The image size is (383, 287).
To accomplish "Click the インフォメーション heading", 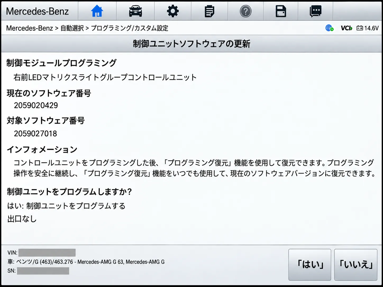I will pyautogui.click(x=42, y=150).
